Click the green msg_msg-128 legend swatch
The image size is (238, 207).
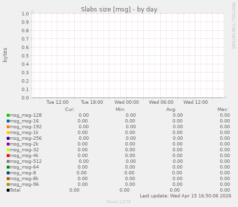pyautogui.click(x=8, y=115)
